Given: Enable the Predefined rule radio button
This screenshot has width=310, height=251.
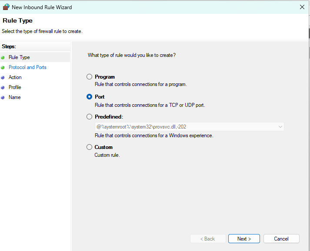Looking at the screenshot, I should click(90, 117).
